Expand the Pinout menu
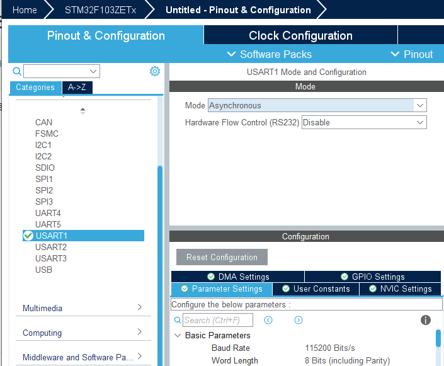444x366 pixels. tap(412, 54)
